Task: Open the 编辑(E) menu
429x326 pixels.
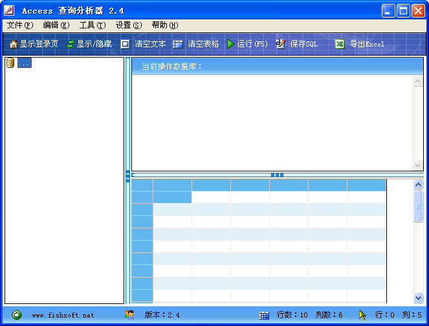Action: tap(56, 25)
